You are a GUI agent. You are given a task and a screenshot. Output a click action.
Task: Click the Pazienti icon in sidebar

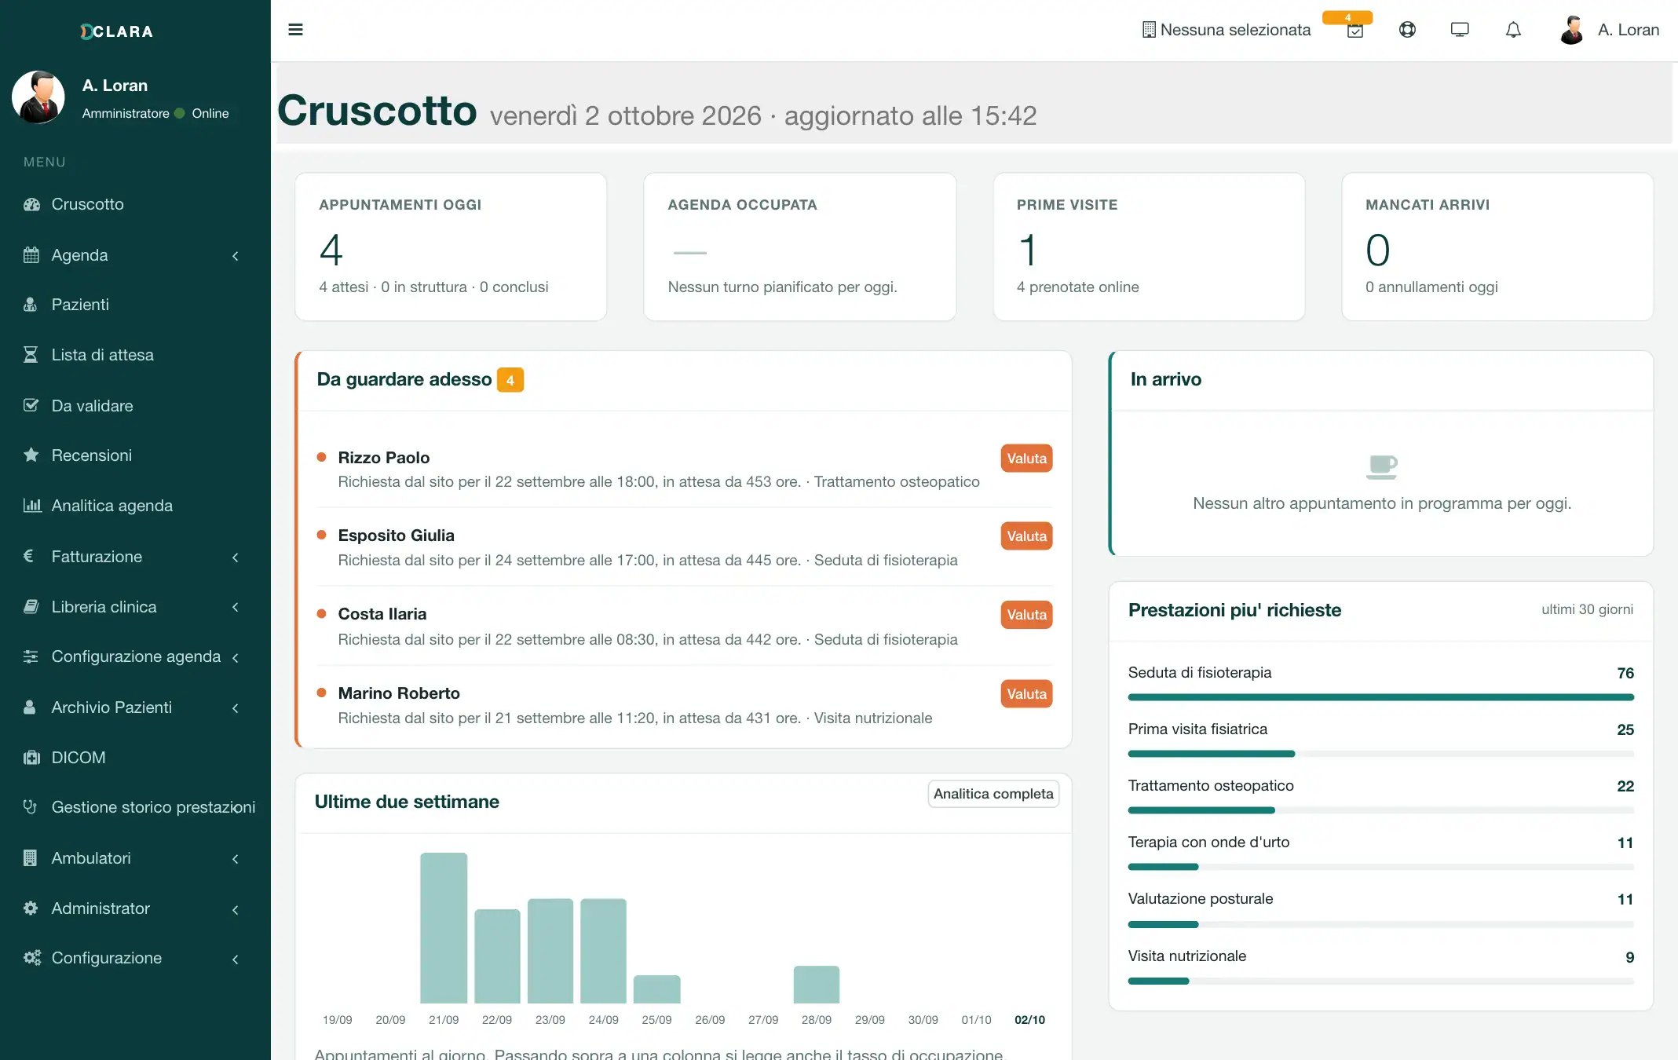coord(31,305)
